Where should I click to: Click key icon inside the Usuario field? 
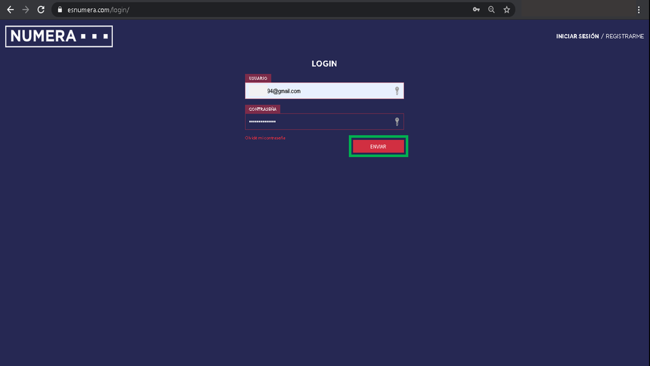pos(396,91)
